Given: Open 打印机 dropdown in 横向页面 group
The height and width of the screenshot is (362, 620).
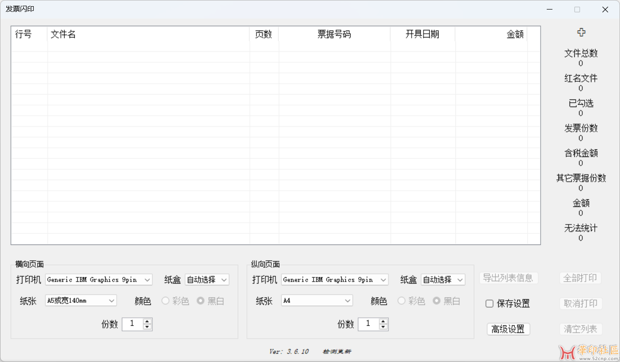Looking at the screenshot, I should click(x=99, y=280).
